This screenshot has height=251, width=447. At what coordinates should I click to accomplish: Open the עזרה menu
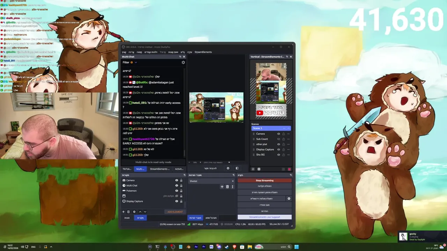[x=190, y=52]
